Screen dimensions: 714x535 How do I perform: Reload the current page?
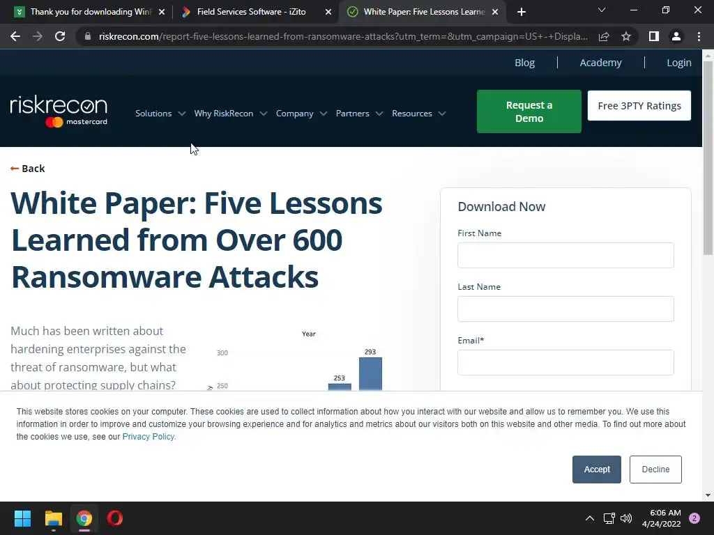[60, 36]
